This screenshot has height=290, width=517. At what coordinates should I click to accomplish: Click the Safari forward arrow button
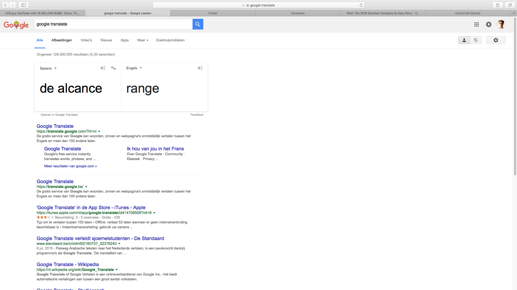(13, 5)
